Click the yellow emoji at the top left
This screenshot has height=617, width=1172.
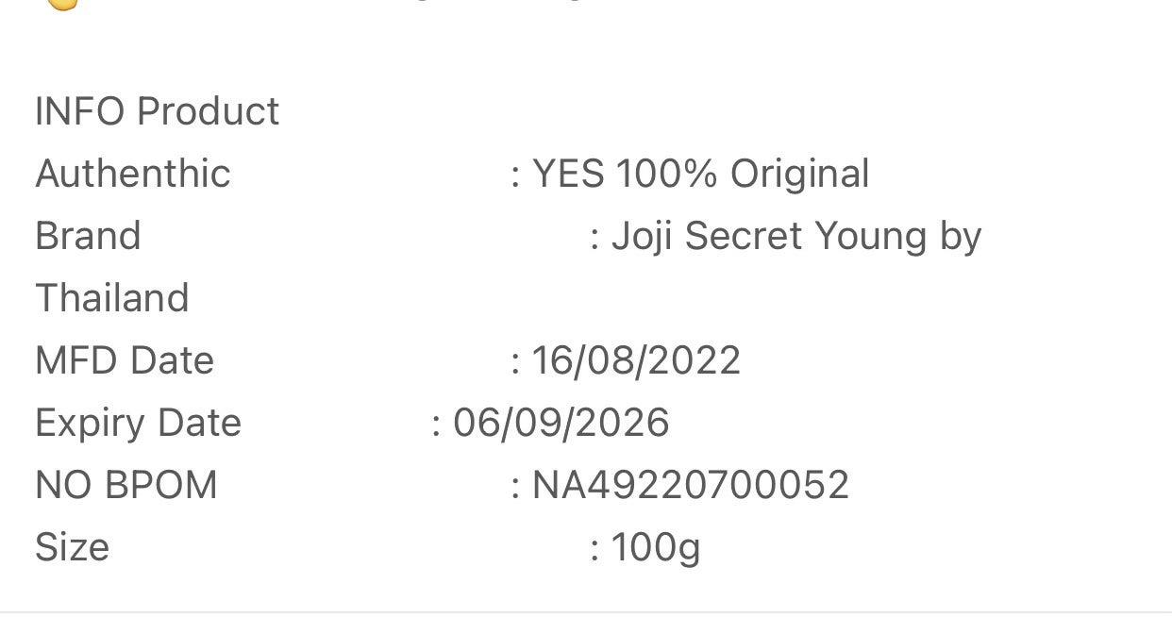click(x=62, y=3)
